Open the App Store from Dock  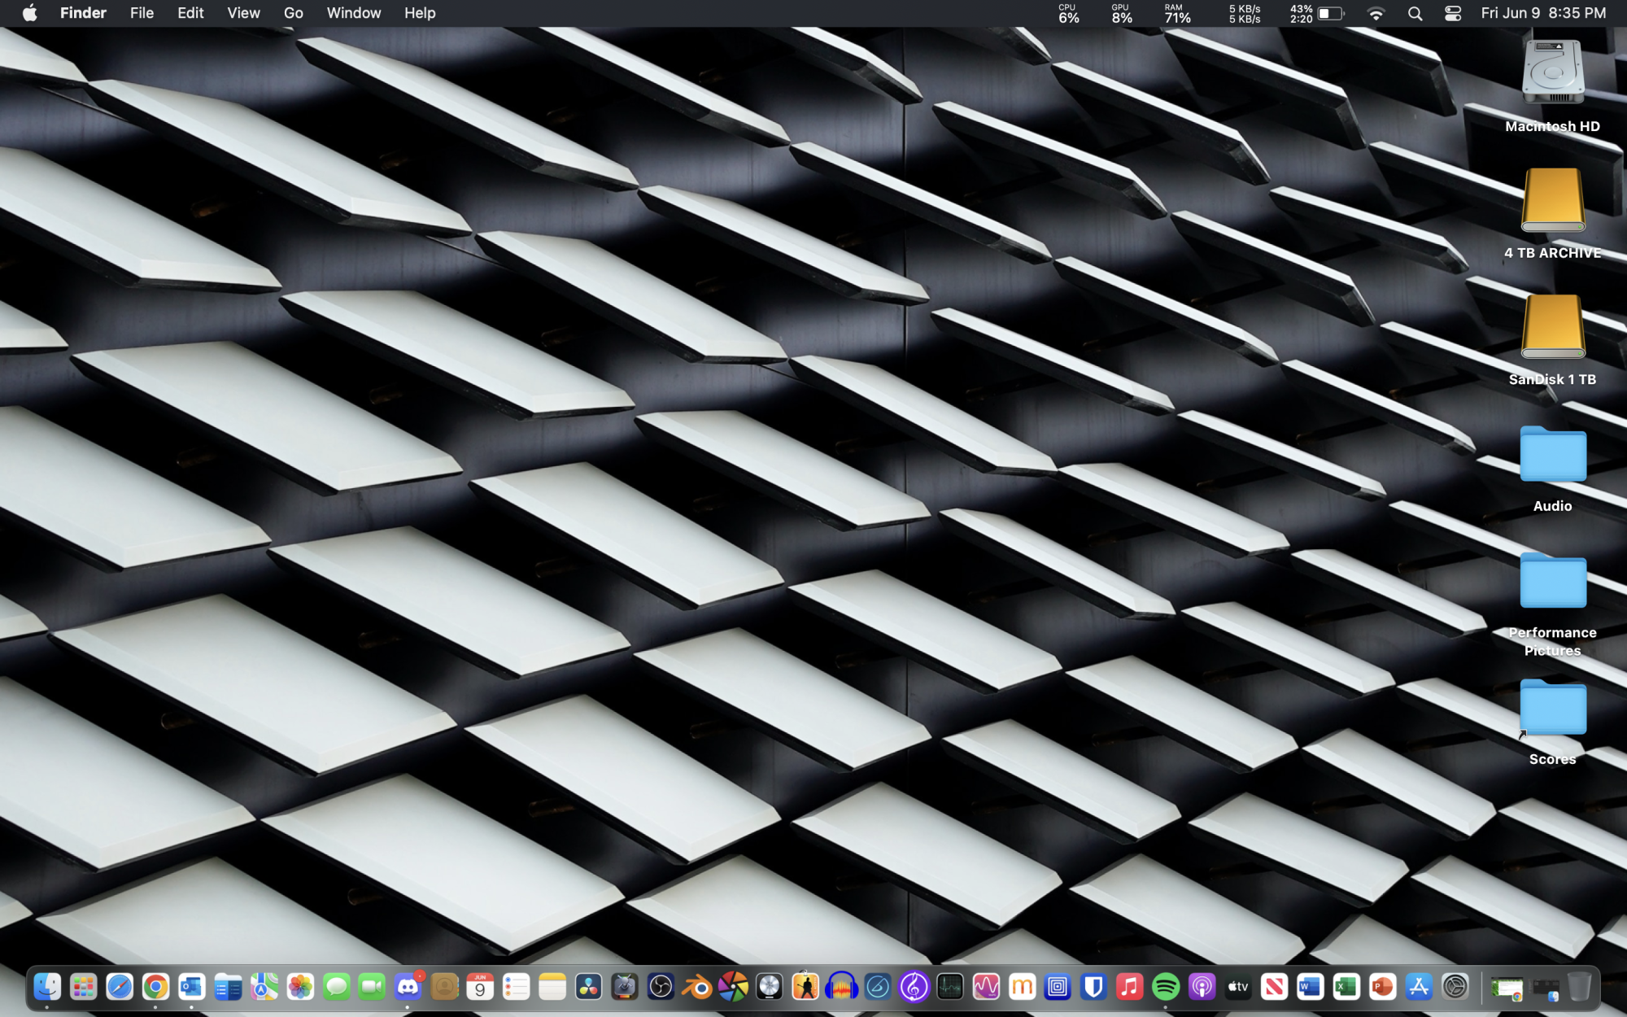(1419, 987)
